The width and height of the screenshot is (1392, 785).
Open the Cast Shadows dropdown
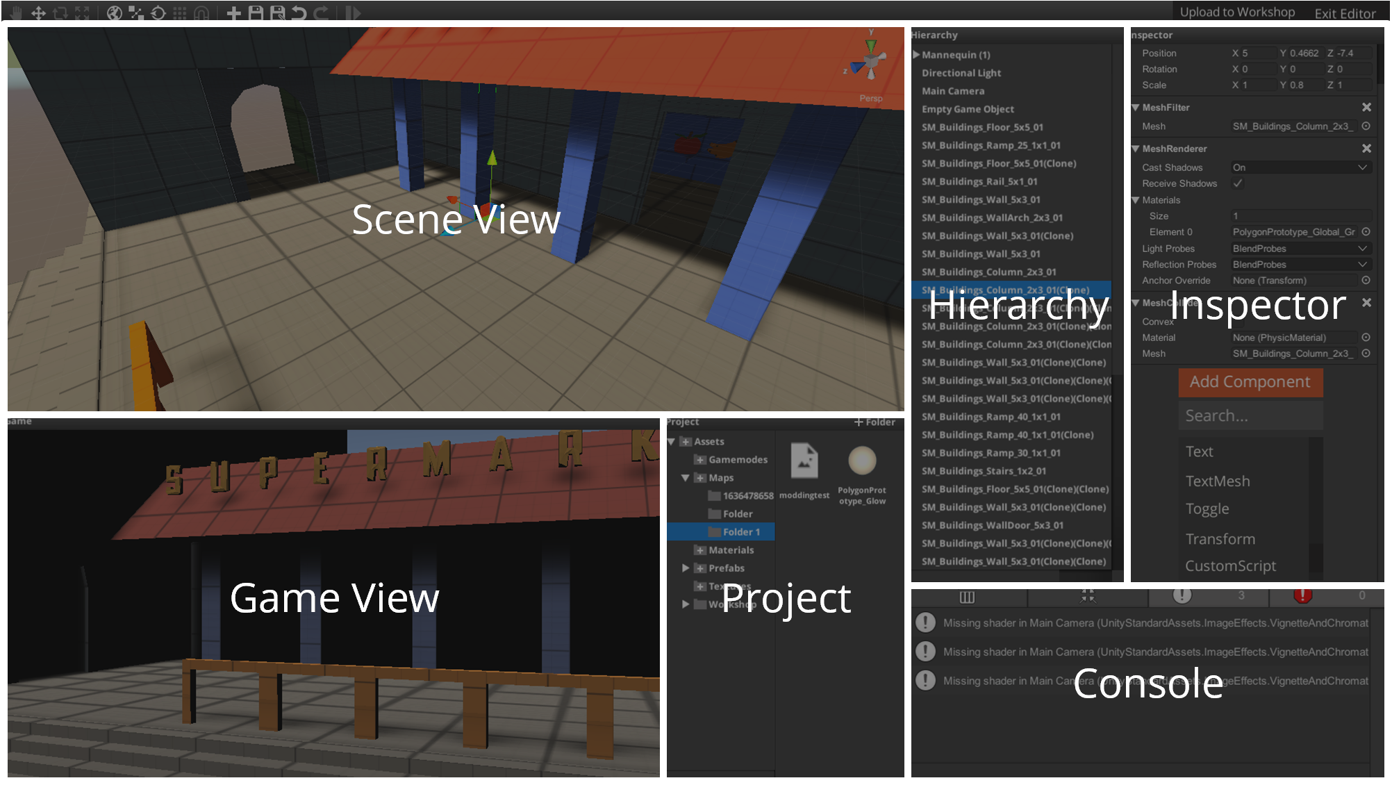point(1300,167)
